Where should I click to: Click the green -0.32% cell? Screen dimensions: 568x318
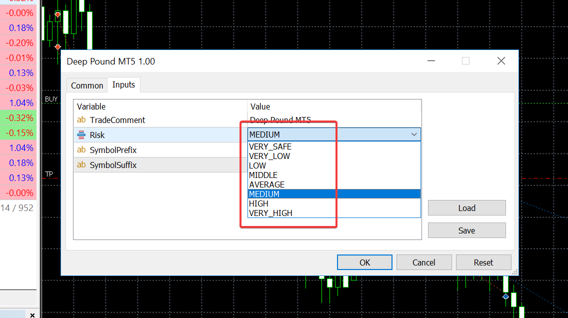pyautogui.click(x=19, y=117)
